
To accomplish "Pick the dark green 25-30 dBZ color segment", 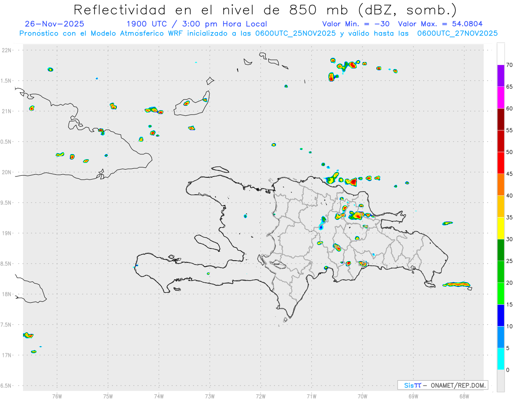I will (501, 250).
